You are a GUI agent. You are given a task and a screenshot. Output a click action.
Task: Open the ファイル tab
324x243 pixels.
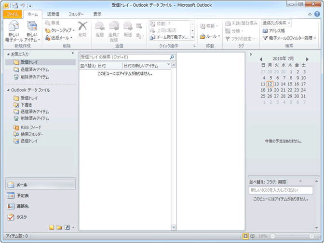tap(13, 14)
